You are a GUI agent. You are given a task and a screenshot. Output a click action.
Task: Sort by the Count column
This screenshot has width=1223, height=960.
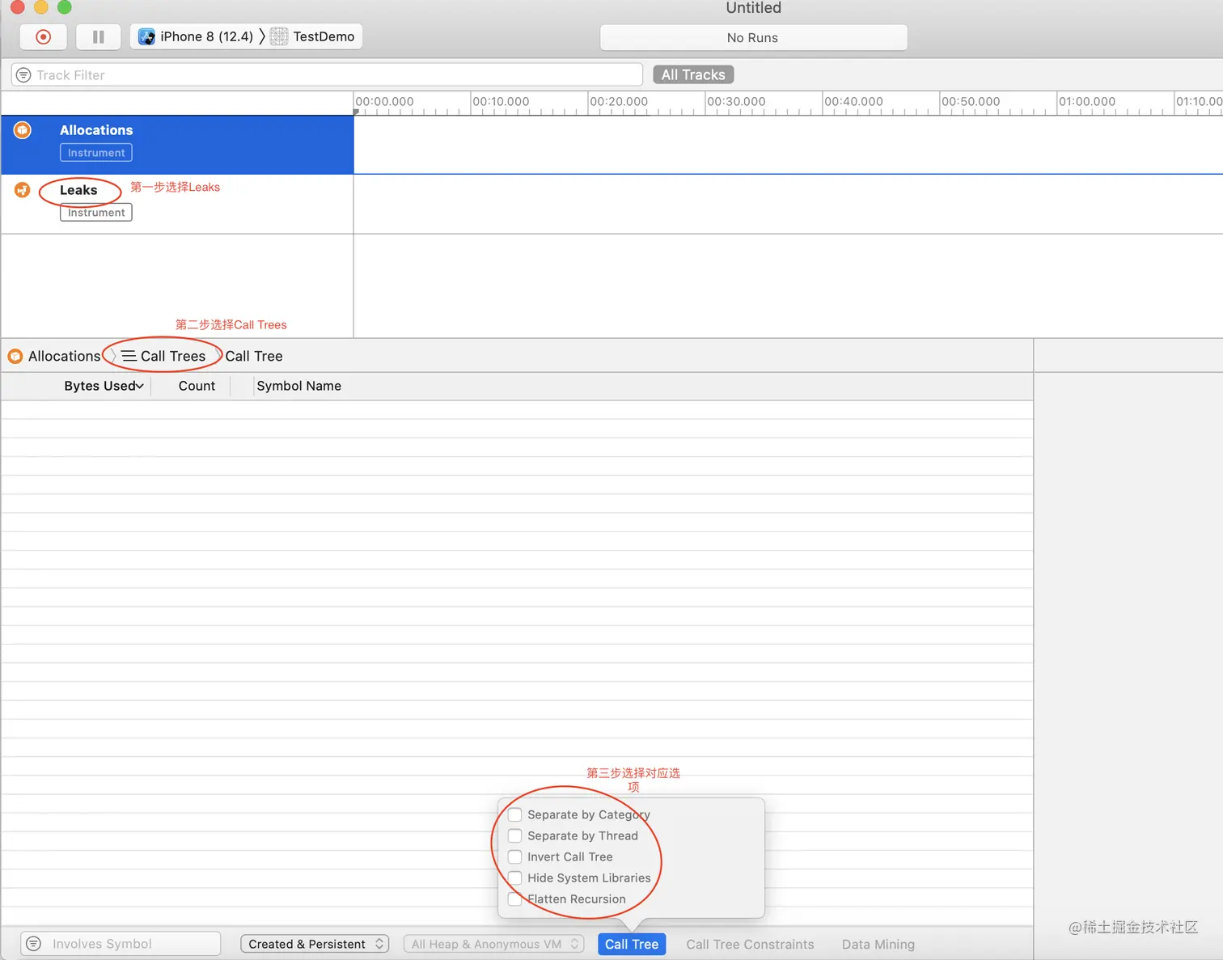[x=197, y=386]
